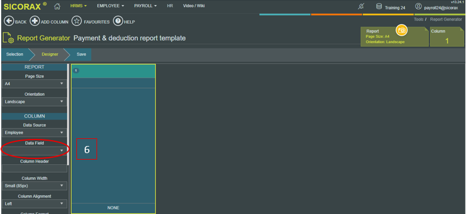
Task: Click the Training 24 database label
Action: point(395,8)
